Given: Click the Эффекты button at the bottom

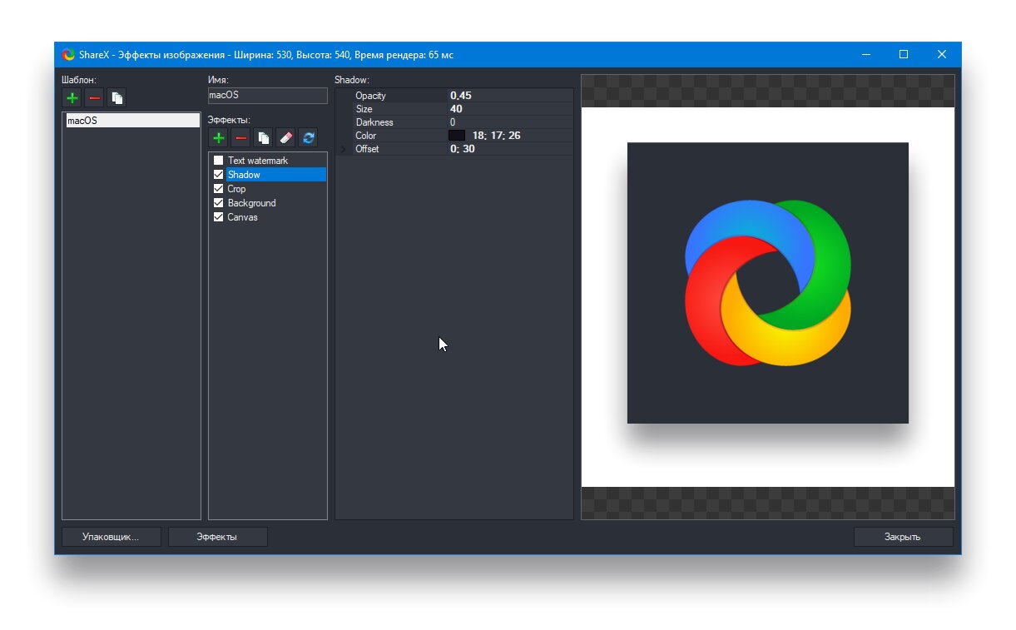Looking at the screenshot, I should click(x=217, y=537).
